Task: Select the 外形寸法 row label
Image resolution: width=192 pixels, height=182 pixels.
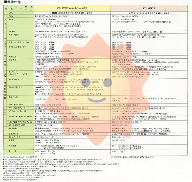Action: (12, 145)
